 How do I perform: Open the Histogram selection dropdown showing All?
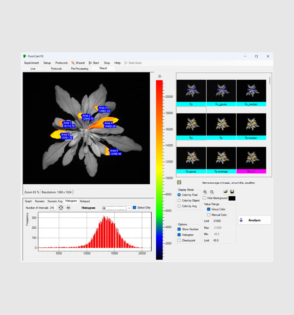117,208
